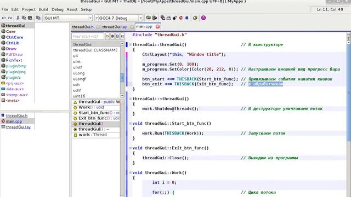The height and width of the screenshot is (197, 351).
Task: Click the arrow left of GCC4.7 Debug
Action: tap(97, 18)
